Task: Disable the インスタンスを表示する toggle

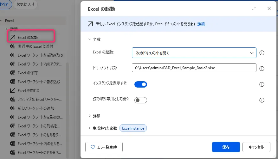Action: tap(141, 84)
